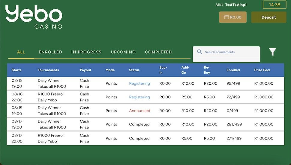Click Registering status for 08/18 22:00 tournament
This screenshot has height=165, width=291.
click(x=139, y=97)
